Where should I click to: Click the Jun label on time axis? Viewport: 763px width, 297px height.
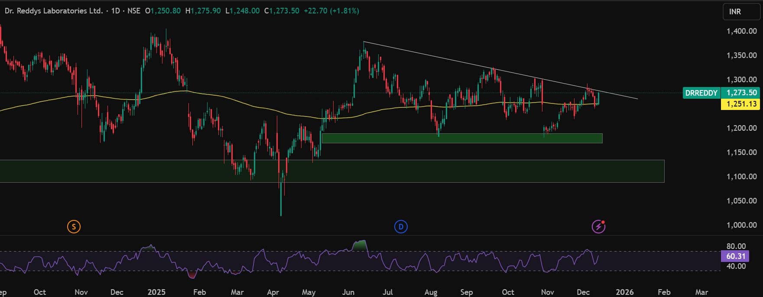tap(348, 292)
